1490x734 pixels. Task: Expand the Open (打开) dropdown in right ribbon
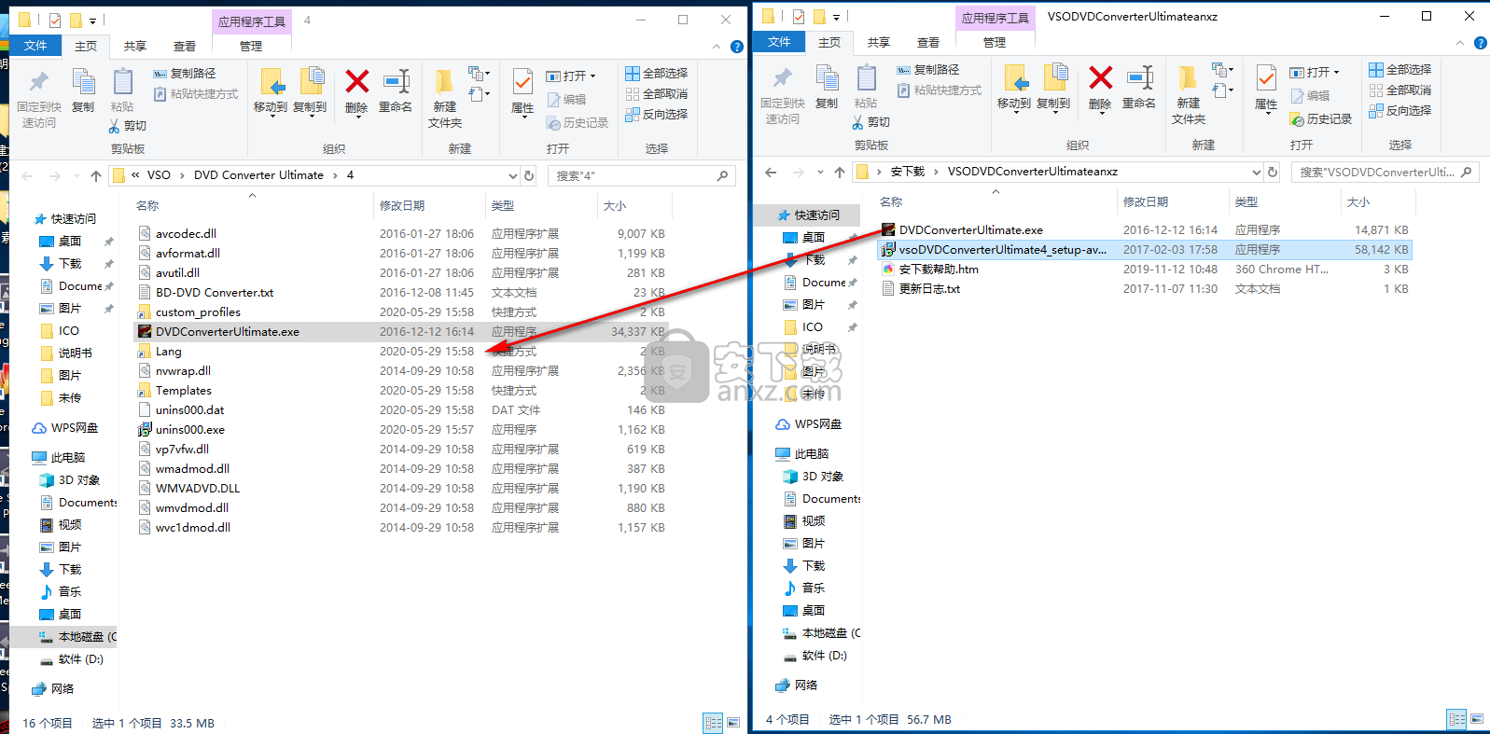[x=1336, y=73]
